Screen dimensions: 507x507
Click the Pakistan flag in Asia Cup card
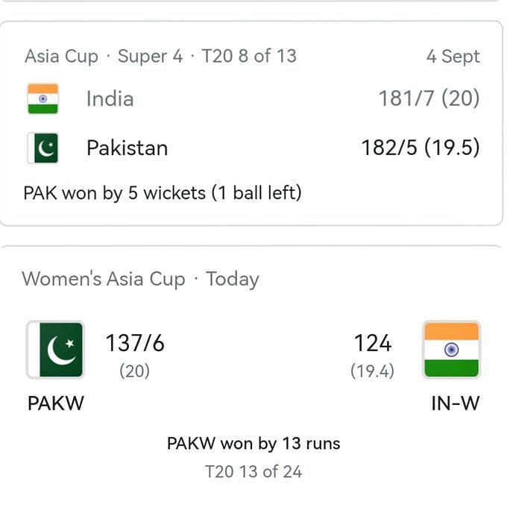click(43, 148)
